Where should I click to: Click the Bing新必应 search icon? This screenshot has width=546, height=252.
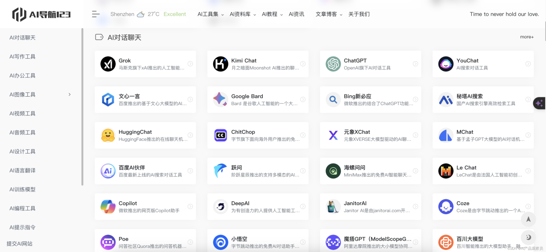pos(333,100)
